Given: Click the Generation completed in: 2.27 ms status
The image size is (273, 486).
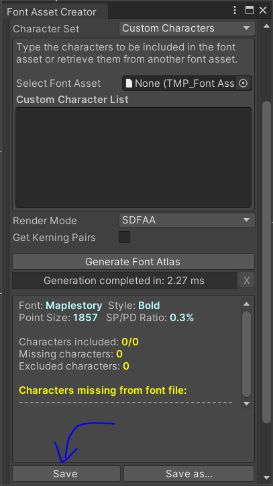Looking at the screenshot, I should click(124, 281).
